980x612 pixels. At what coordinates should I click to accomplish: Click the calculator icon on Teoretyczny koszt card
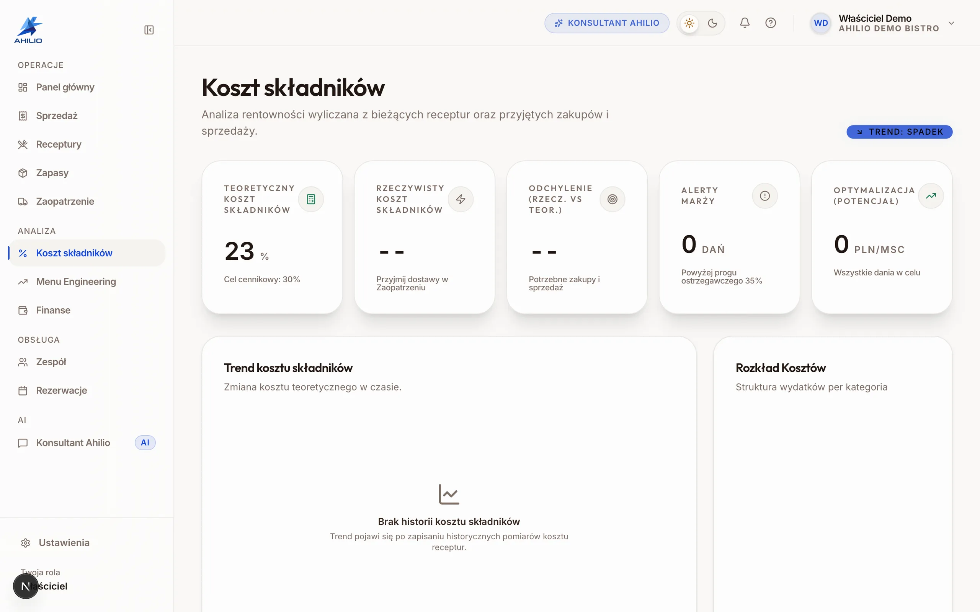[x=311, y=199]
